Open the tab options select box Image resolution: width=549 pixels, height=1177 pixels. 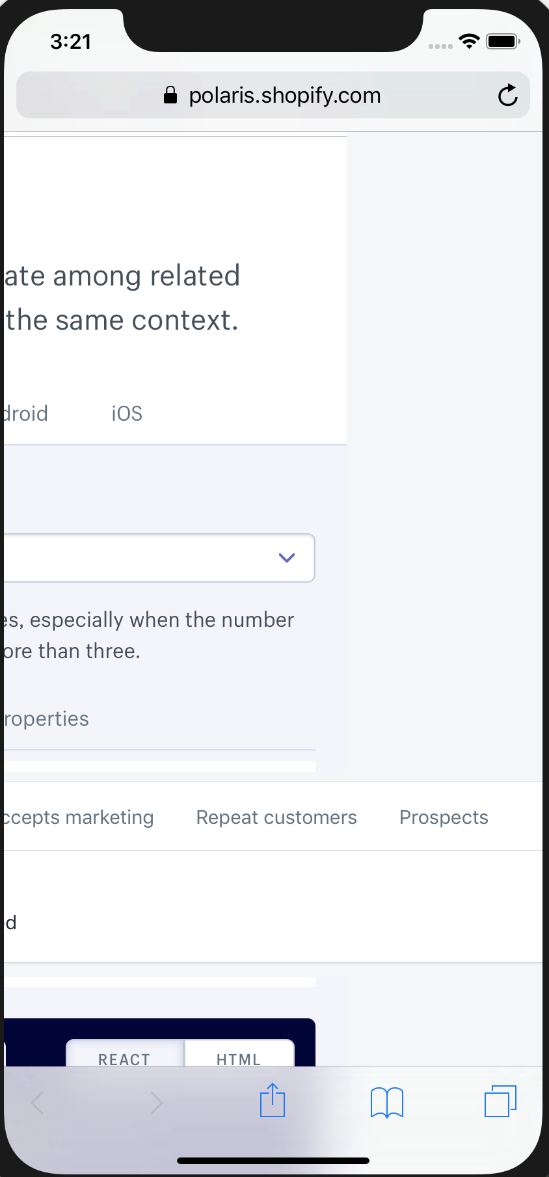(156, 558)
